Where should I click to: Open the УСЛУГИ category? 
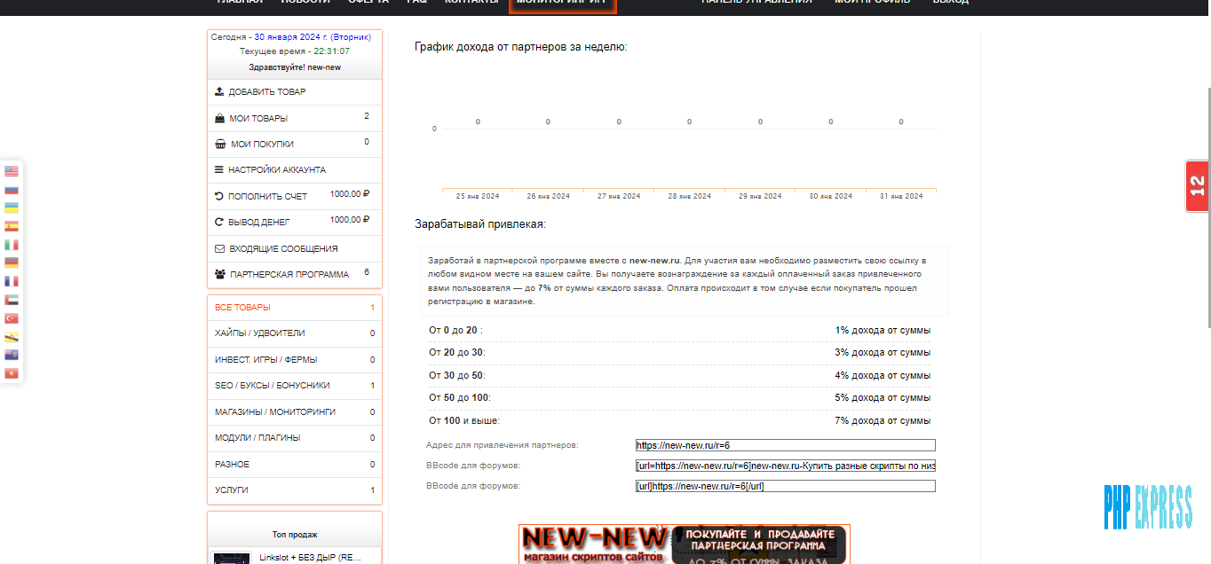pyautogui.click(x=295, y=490)
